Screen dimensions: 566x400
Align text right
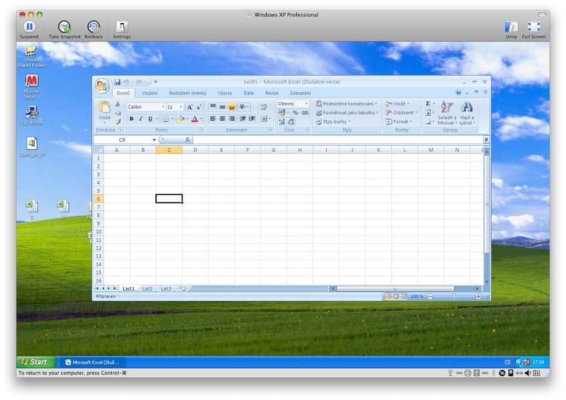(x=232, y=119)
